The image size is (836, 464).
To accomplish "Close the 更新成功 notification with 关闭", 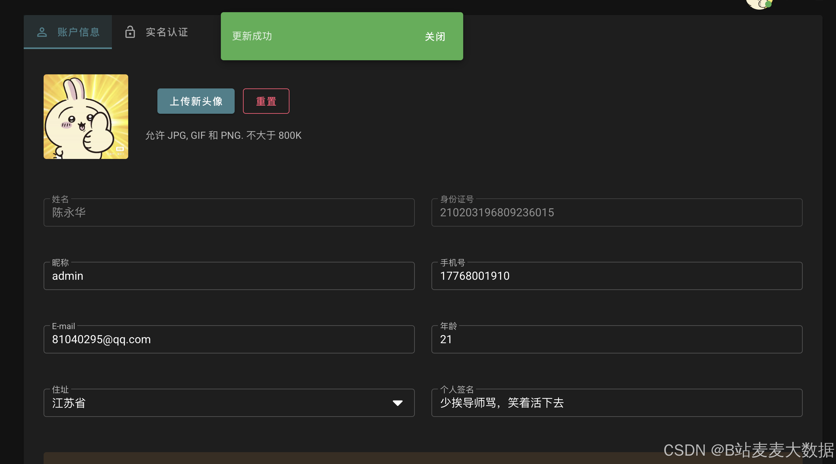I will (435, 36).
